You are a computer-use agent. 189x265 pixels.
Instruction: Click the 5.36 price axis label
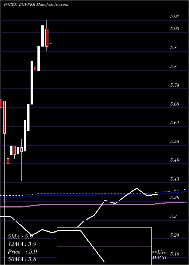coord(175,197)
